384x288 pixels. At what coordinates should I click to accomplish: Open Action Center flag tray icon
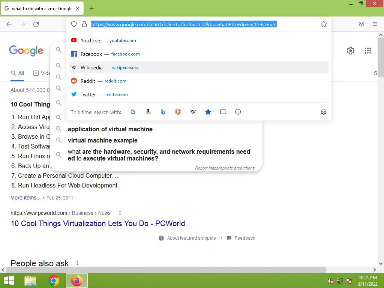349,281
